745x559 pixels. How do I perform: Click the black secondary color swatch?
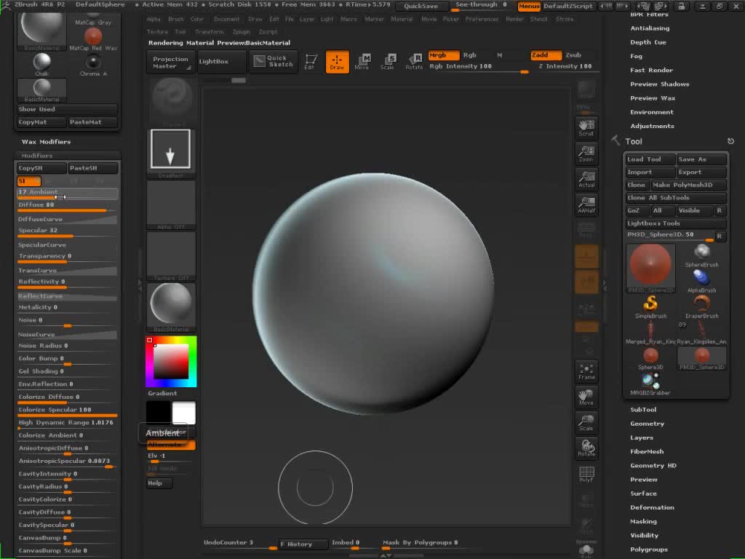158,413
